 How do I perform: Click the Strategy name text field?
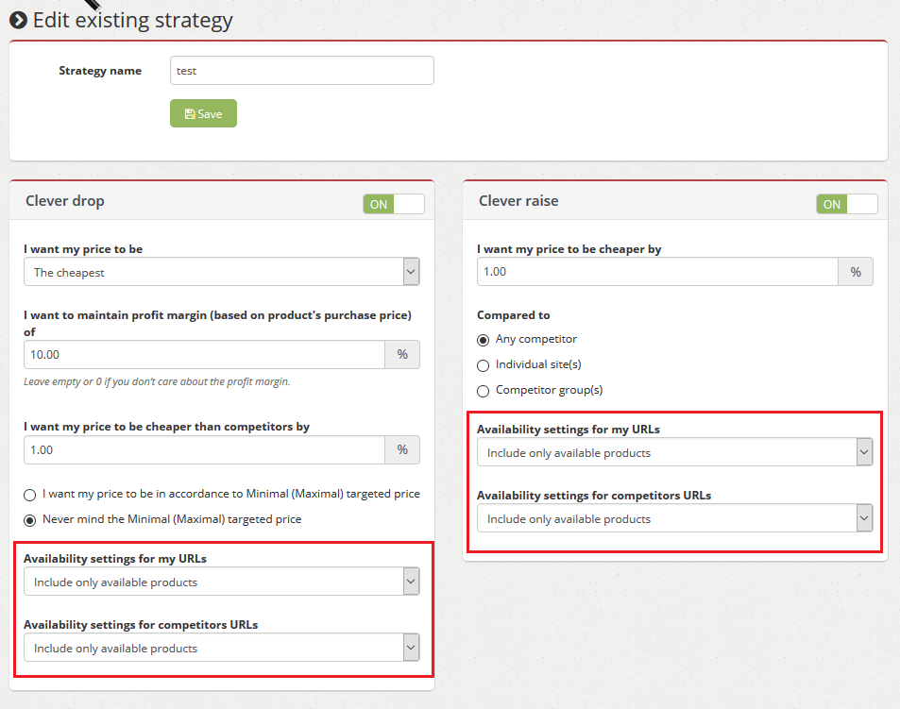click(302, 71)
